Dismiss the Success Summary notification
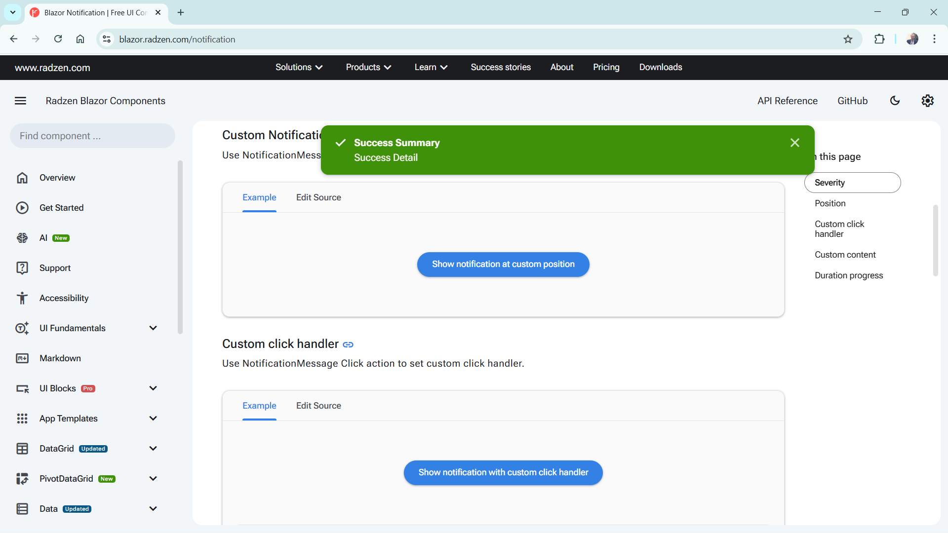 (x=794, y=143)
